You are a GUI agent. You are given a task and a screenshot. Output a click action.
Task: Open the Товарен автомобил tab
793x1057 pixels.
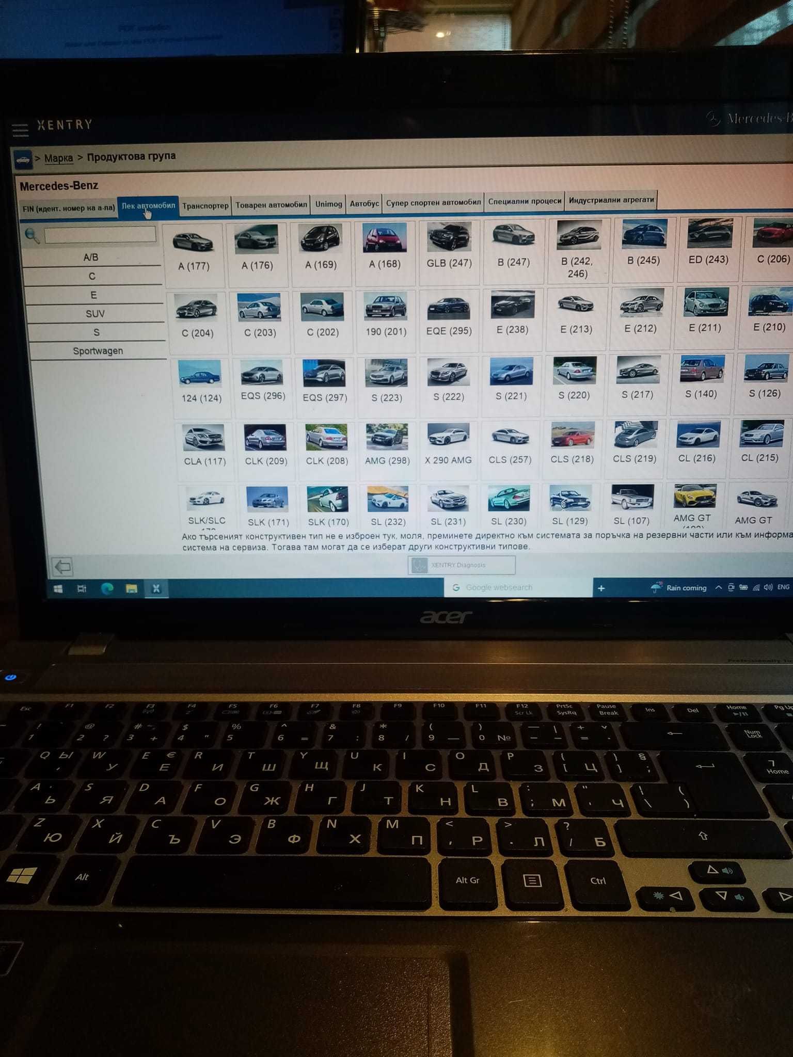pyautogui.click(x=271, y=204)
